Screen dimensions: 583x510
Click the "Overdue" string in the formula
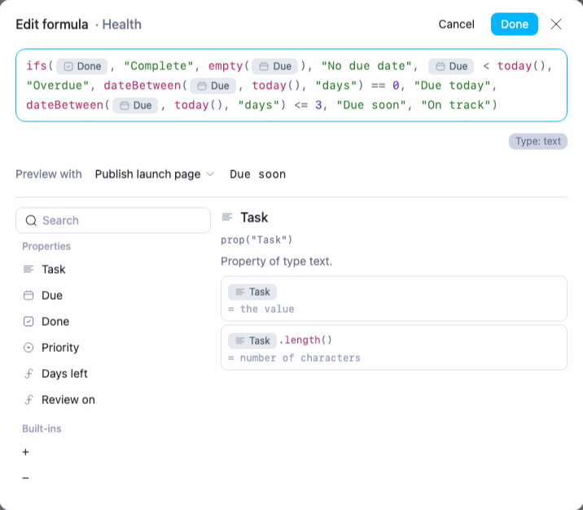tap(58, 86)
